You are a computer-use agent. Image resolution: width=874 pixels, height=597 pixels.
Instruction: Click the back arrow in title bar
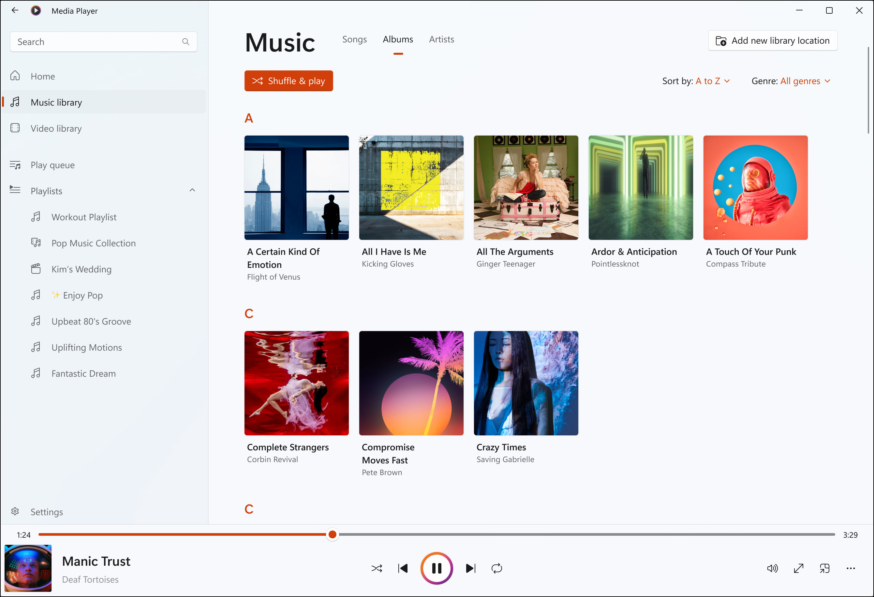tap(15, 10)
